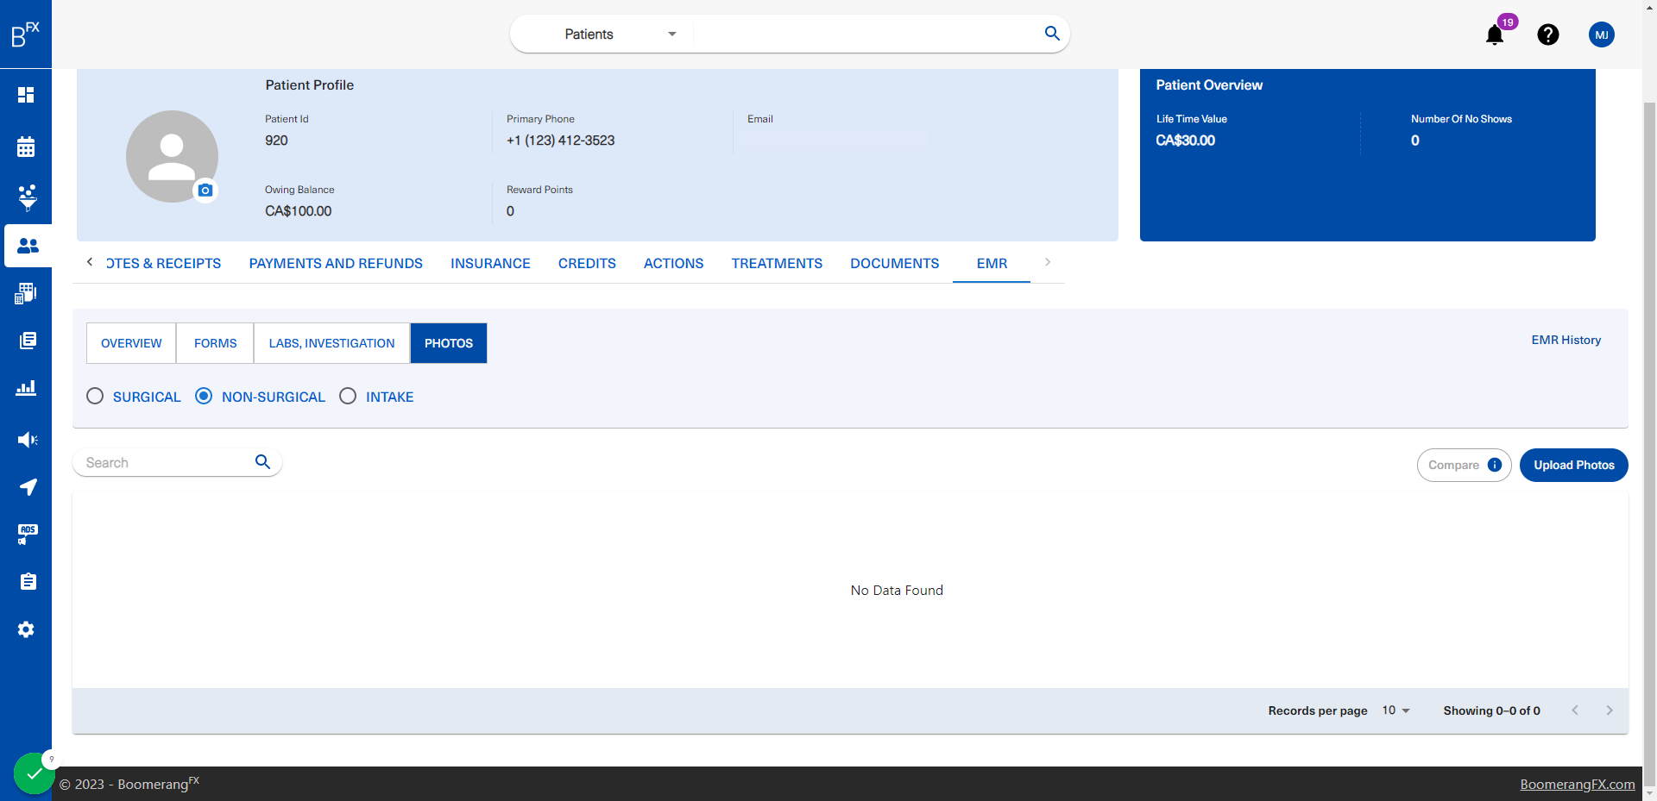The image size is (1657, 801).
Task: Open the clipboard icon in sidebar
Action: point(28,582)
